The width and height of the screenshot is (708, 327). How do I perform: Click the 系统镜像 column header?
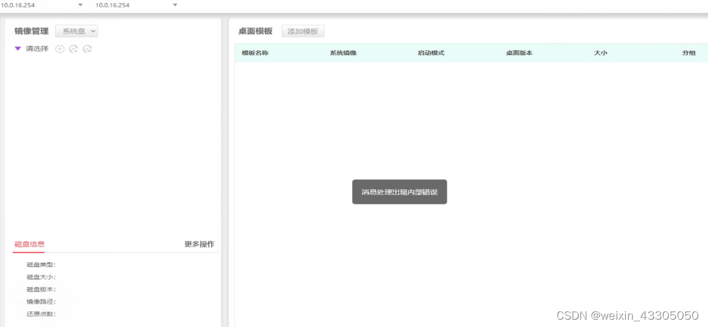point(343,53)
